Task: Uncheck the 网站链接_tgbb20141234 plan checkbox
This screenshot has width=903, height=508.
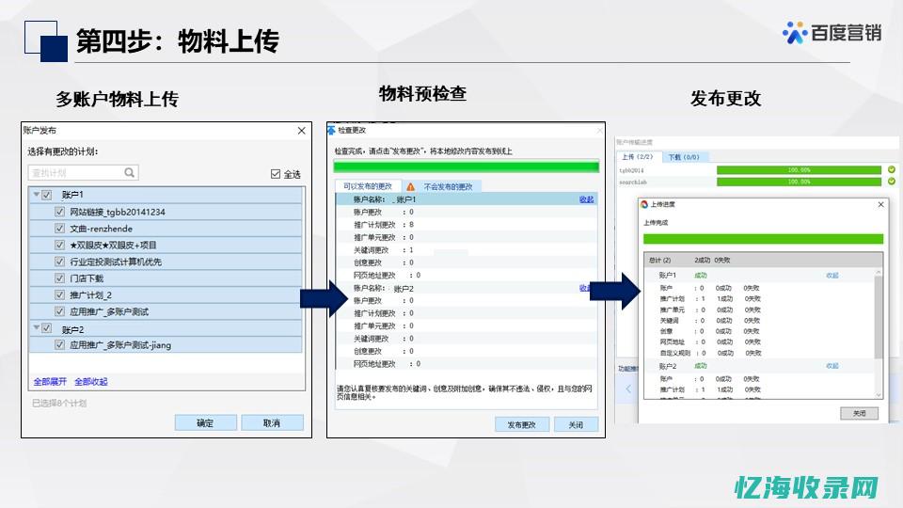Action: pyautogui.click(x=60, y=212)
